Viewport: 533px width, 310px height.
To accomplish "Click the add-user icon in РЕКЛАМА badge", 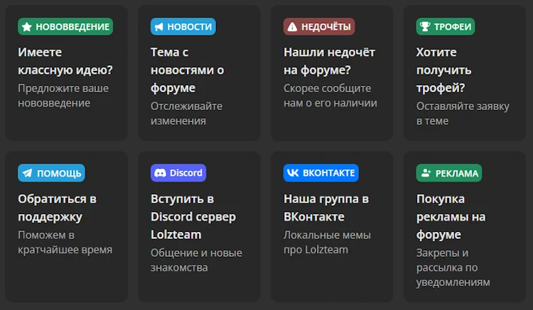I will (426, 173).
